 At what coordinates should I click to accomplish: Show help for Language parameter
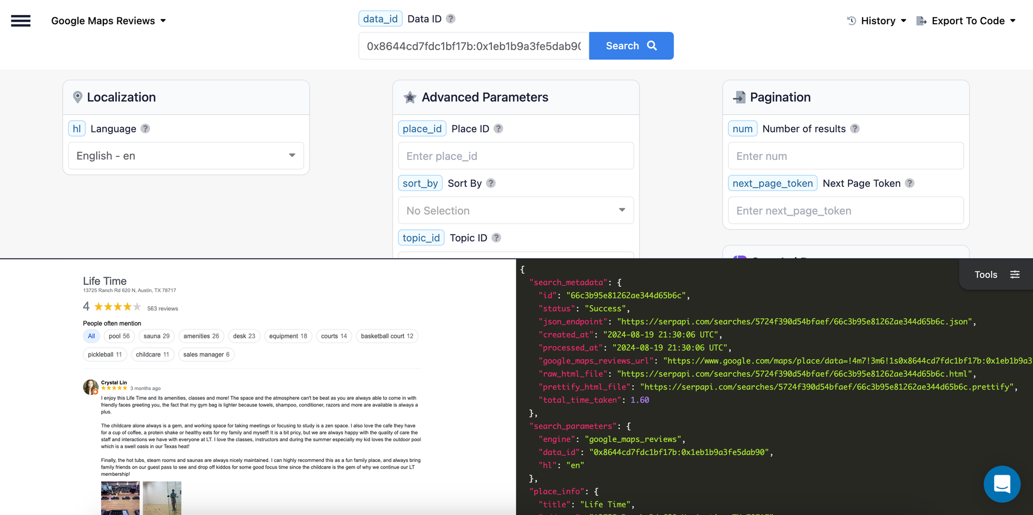pos(146,128)
